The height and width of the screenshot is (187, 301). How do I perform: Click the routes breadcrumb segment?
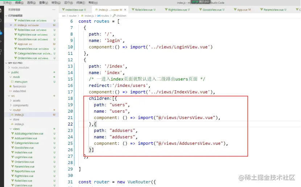click(105, 16)
